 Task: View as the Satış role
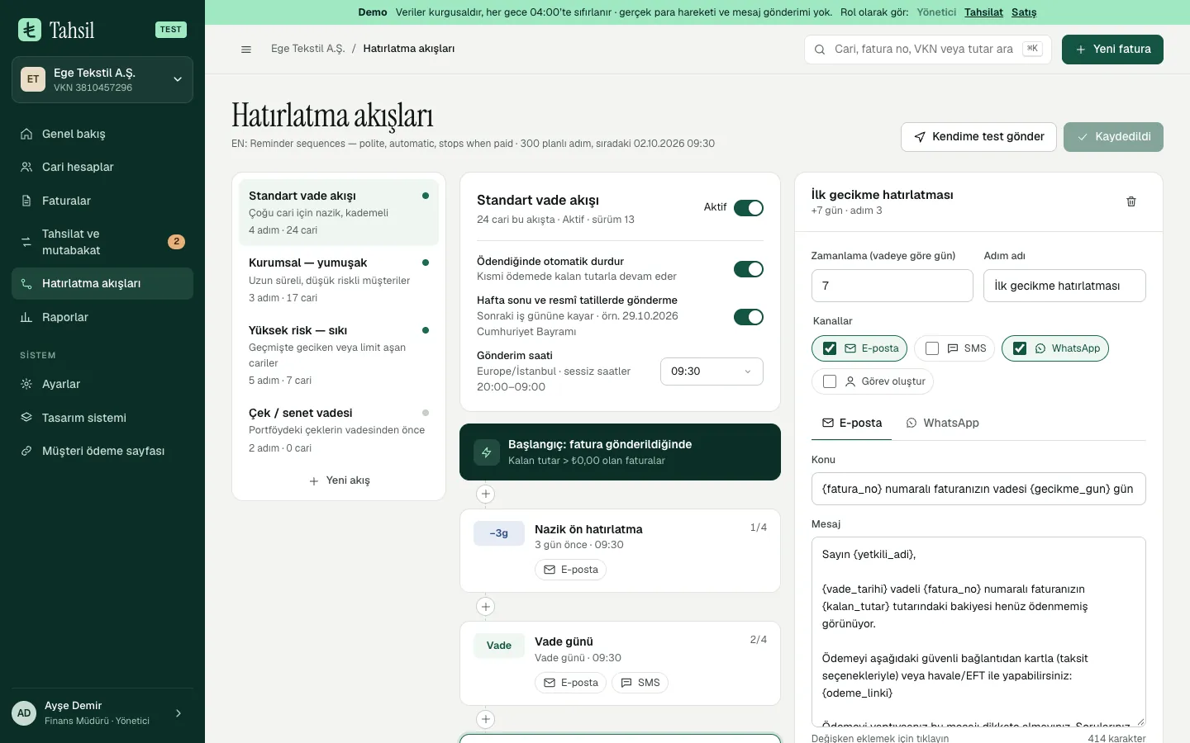[x=1024, y=12]
